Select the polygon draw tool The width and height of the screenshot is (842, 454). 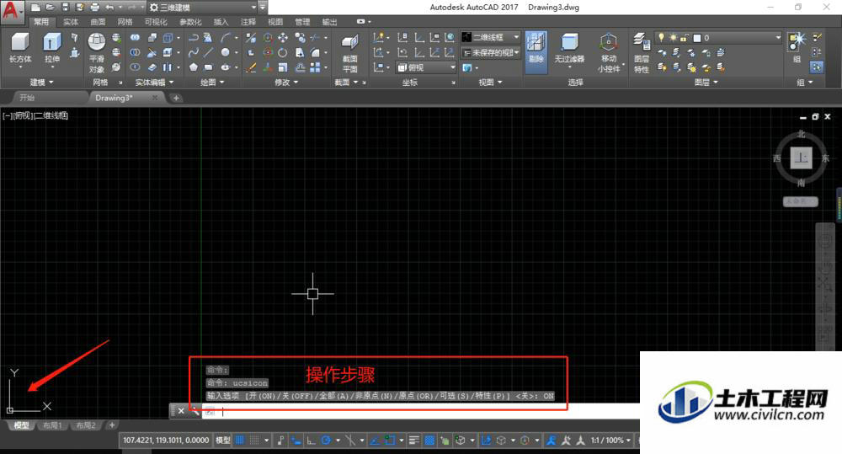click(x=194, y=67)
